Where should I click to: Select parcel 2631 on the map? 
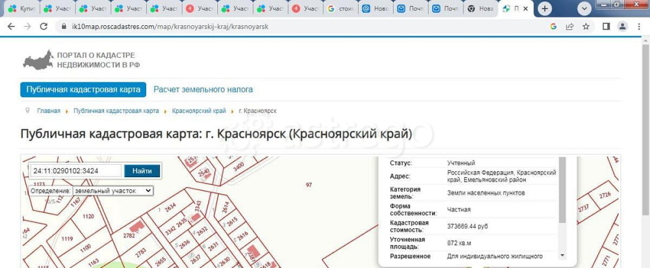[x=213, y=247]
